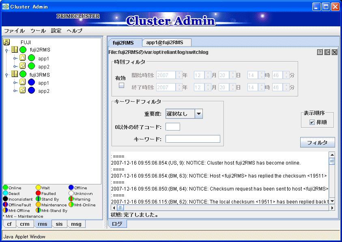This screenshot has width=342, height=242.
Task: Switch to the cf tab
Action: coord(9,224)
